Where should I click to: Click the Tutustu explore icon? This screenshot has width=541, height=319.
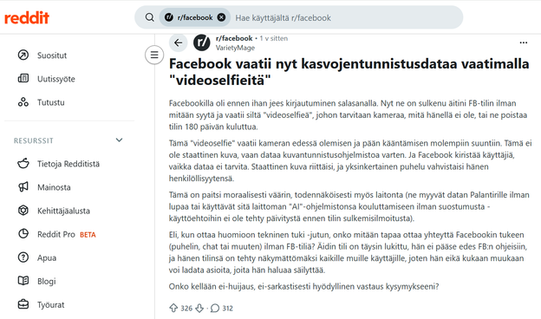point(23,102)
